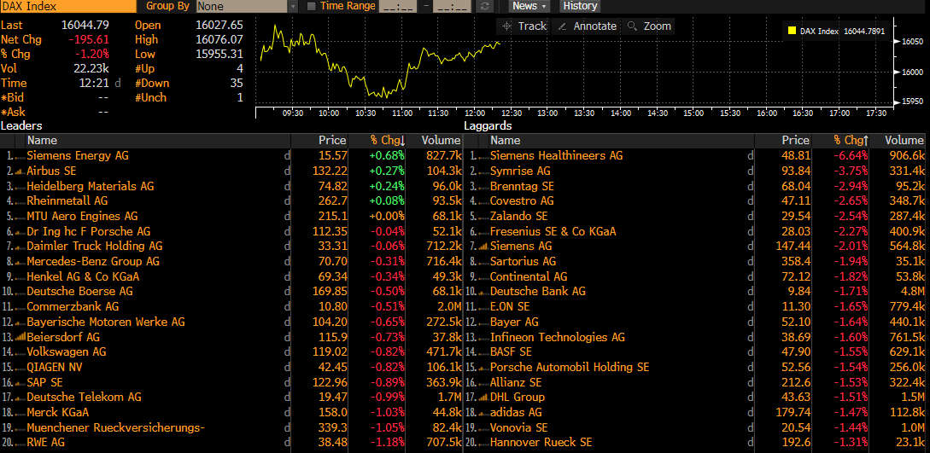The width and height of the screenshot is (930, 453).
Task: Click the bar-chart icon beside Airbus SE
Action: (19, 171)
